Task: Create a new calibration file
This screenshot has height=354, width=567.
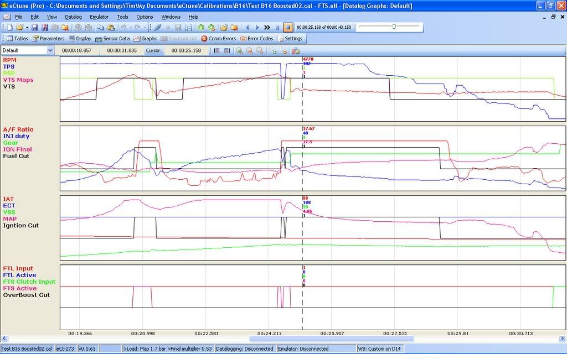Action: (x=10, y=28)
